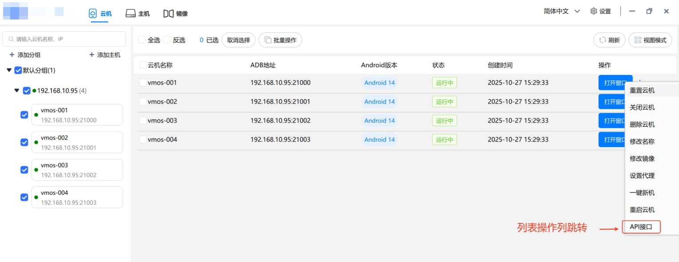Uncheck vmos-002 in the sidebar
Image resolution: width=679 pixels, height=262 pixels.
24,142
